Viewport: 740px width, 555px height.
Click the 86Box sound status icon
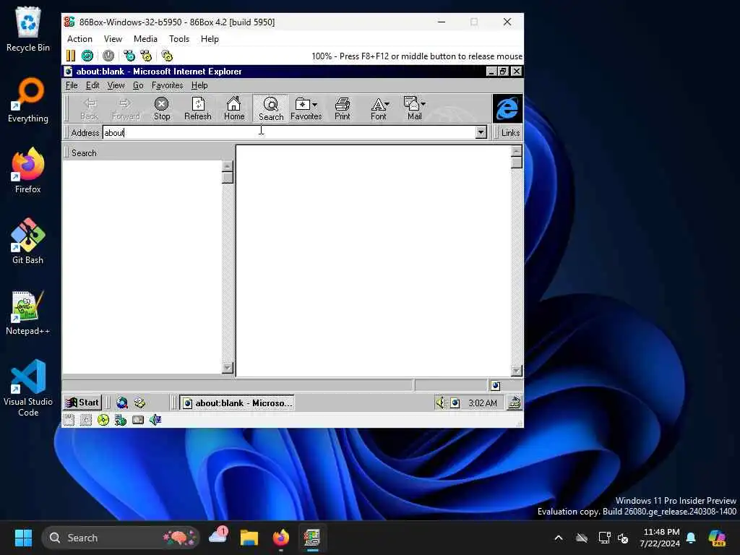pos(155,420)
